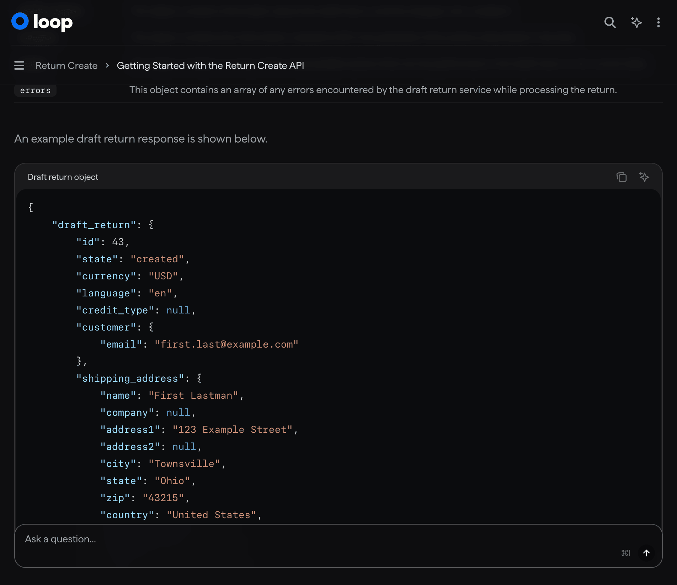Click the "United States" country value

[212, 515]
